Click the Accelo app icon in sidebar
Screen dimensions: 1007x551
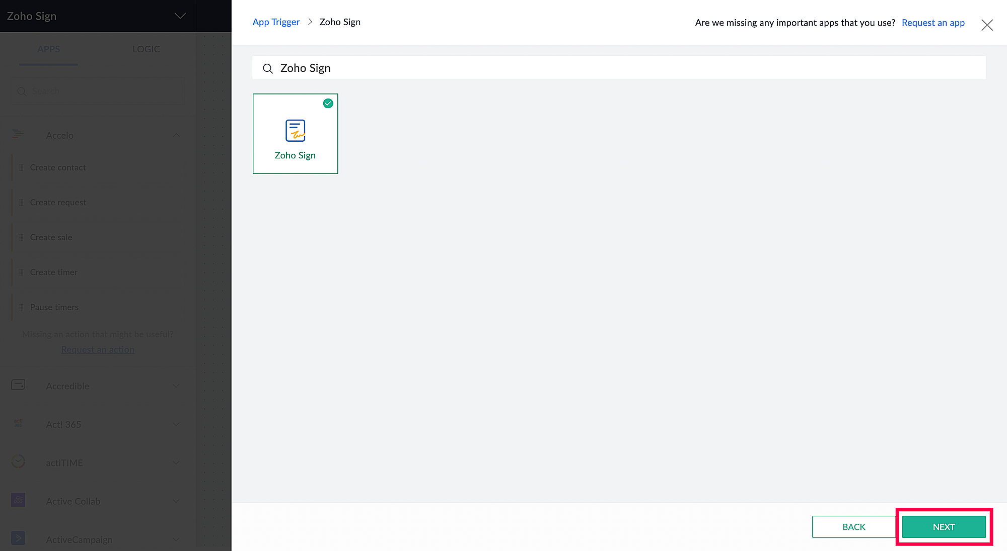(x=18, y=134)
